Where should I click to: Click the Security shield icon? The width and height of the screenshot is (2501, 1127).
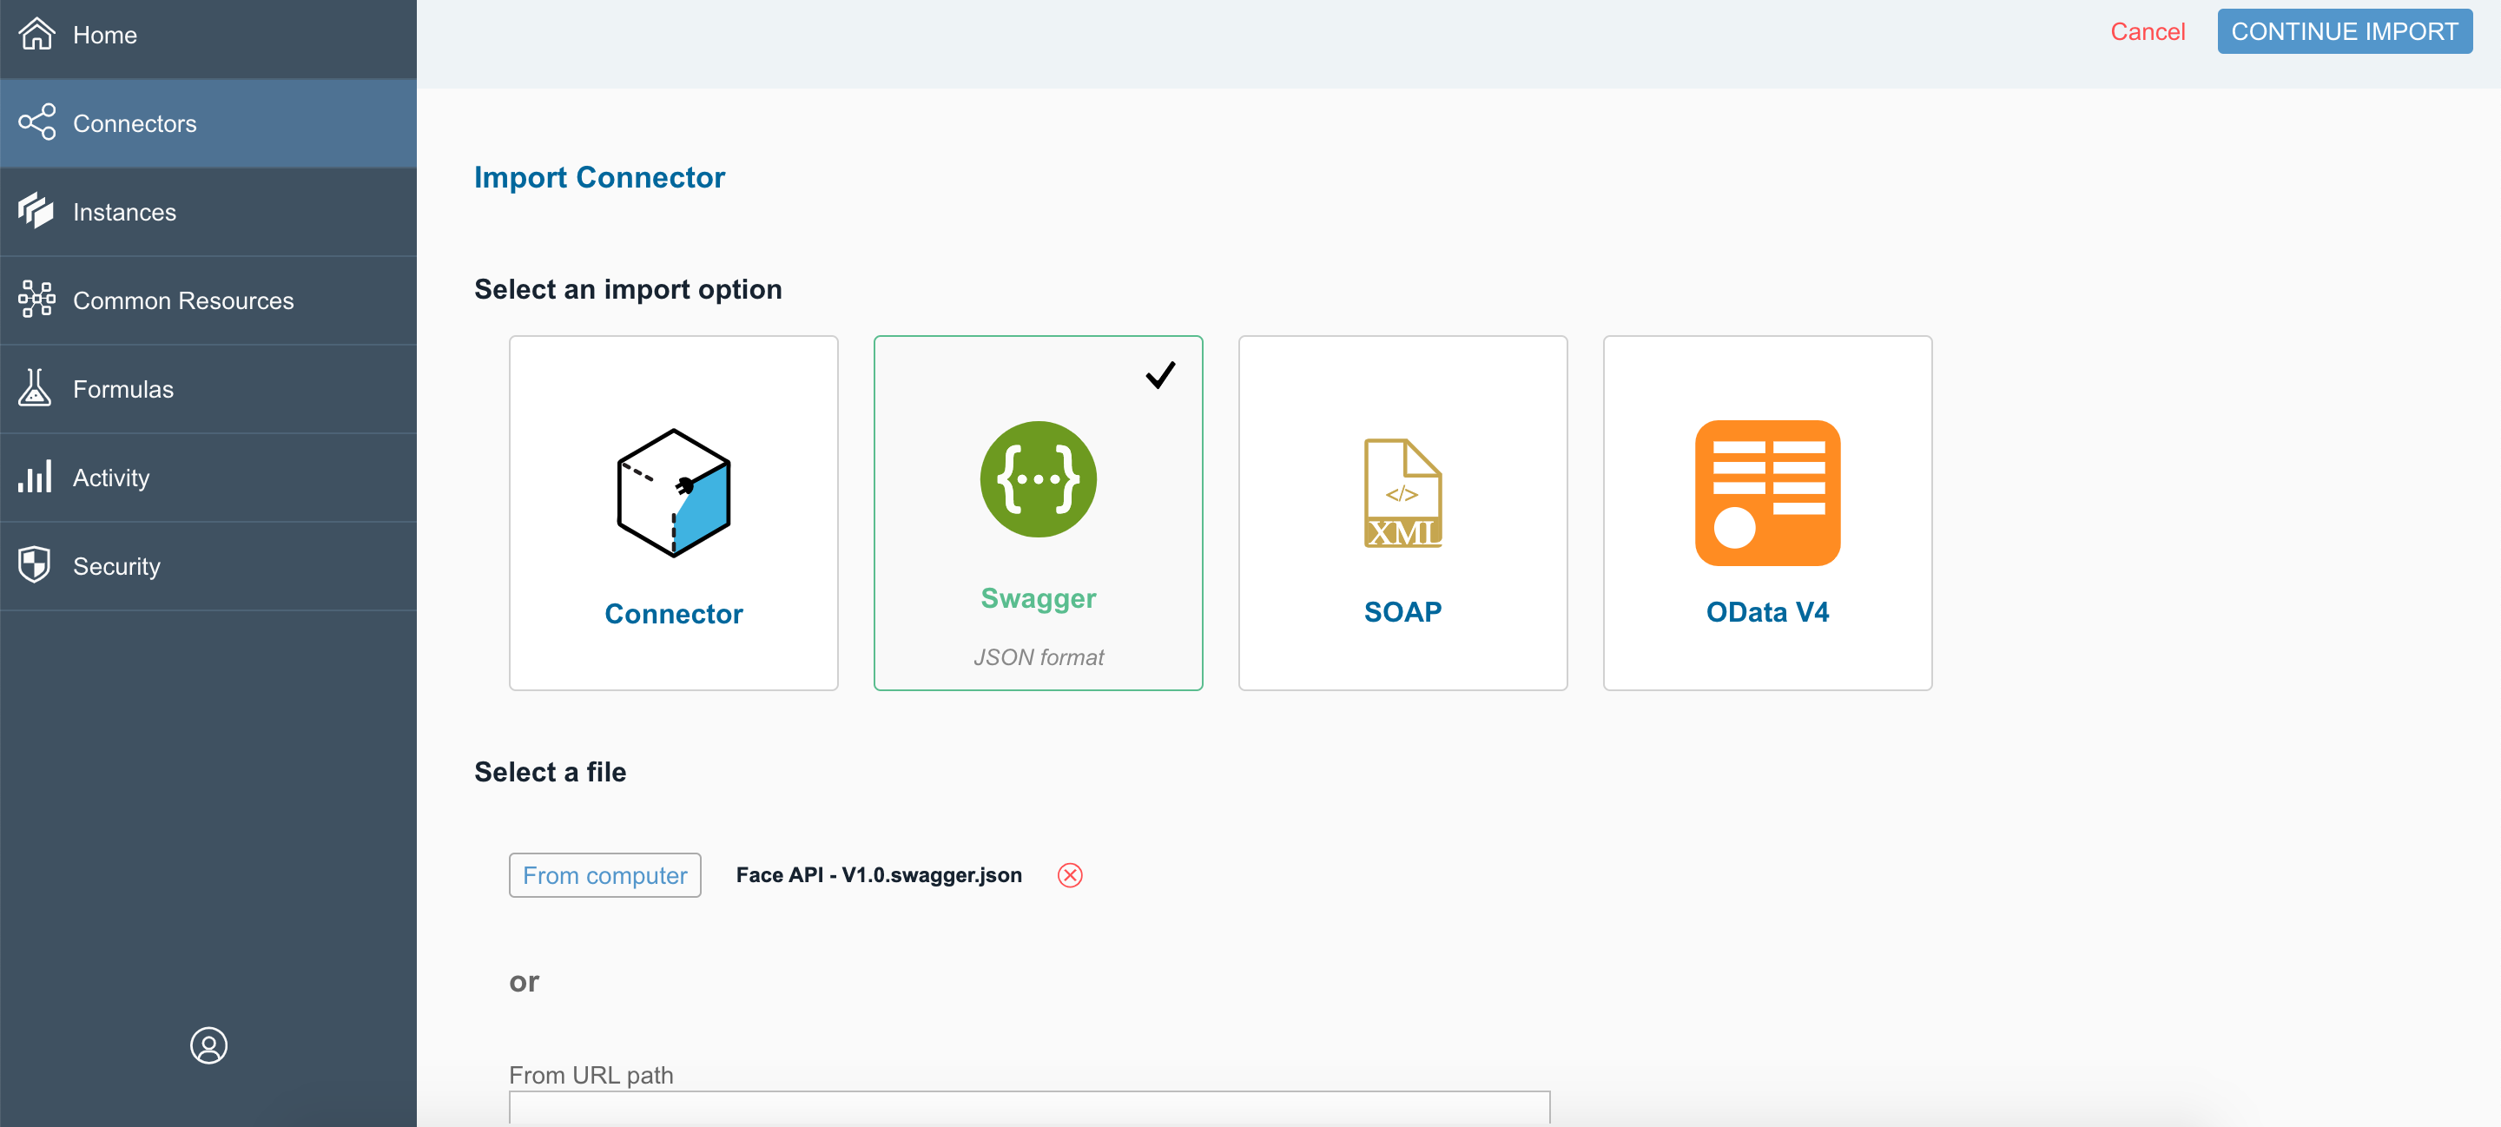click(35, 565)
